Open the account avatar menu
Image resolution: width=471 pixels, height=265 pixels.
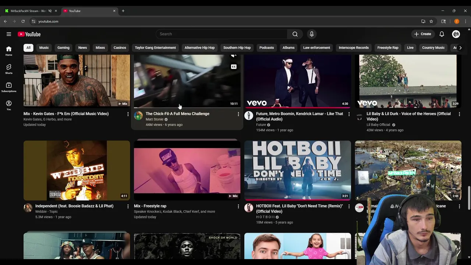tap(456, 34)
